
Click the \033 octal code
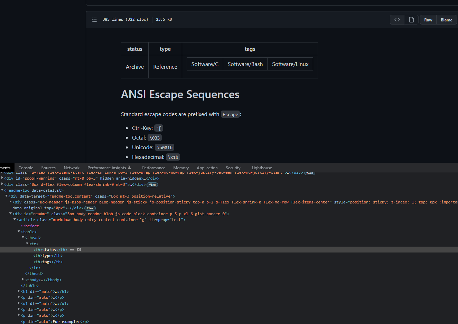(155, 138)
